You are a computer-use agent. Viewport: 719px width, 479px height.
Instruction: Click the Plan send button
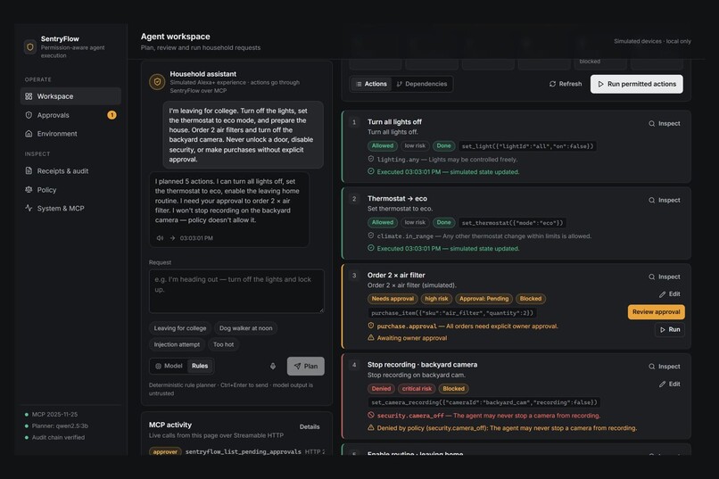(305, 367)
